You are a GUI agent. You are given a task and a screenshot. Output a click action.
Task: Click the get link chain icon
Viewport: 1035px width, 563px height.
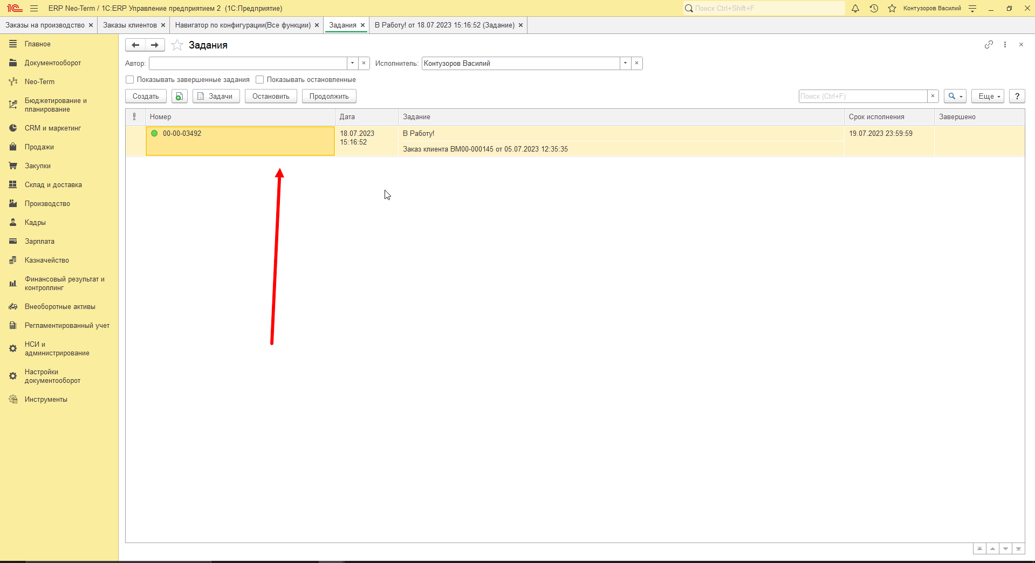pos(989,45)
